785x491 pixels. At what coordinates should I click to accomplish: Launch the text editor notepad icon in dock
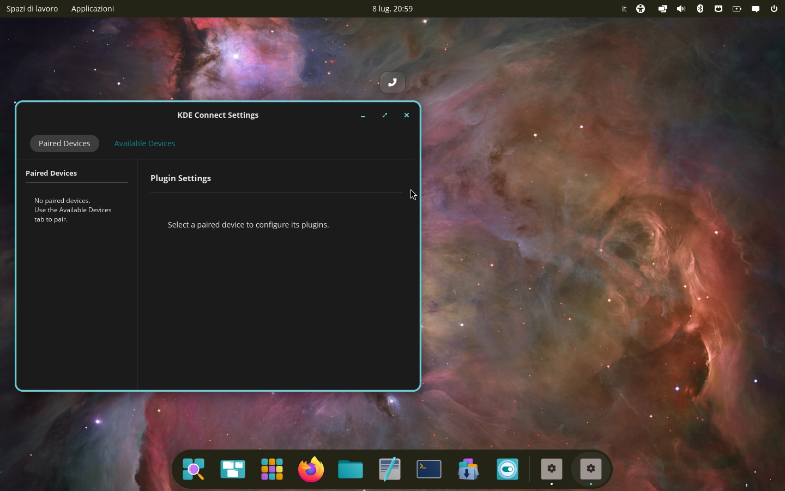tap(390, 469)
